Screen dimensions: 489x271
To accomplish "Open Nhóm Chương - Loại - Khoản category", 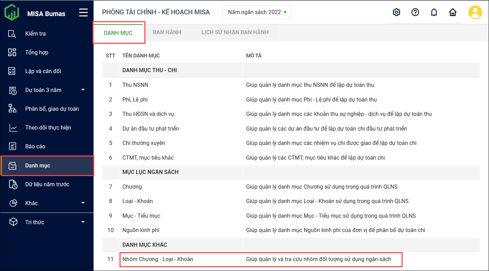I will coord(157,259).
